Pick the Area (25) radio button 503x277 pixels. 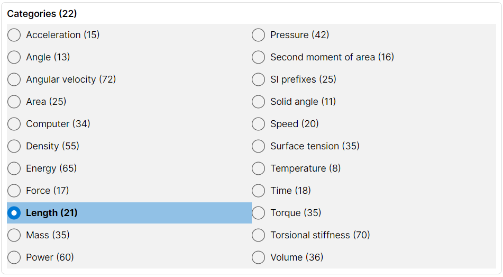pyautogui.click(x=14, y=102)
